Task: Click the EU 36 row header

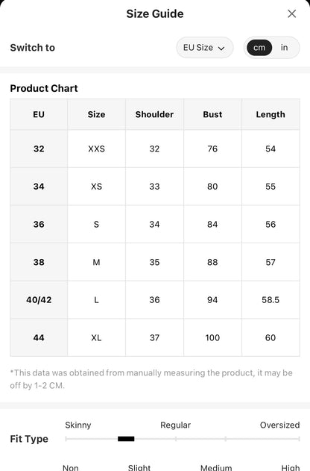Action: click(x=39, y=225)
